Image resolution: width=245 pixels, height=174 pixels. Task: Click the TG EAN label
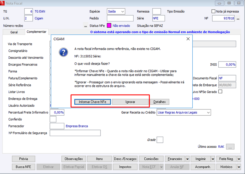pos(40,11)
